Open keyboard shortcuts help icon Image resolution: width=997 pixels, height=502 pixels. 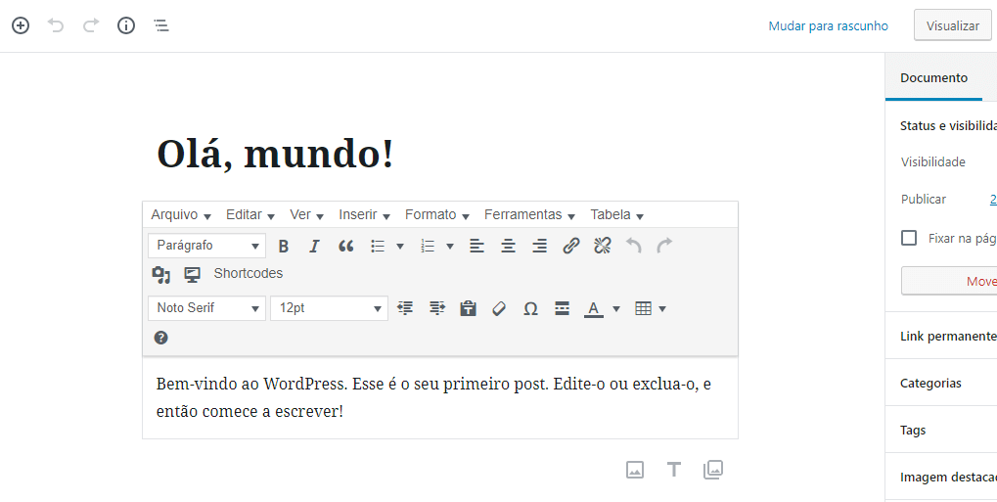click(x=160, y=338)
